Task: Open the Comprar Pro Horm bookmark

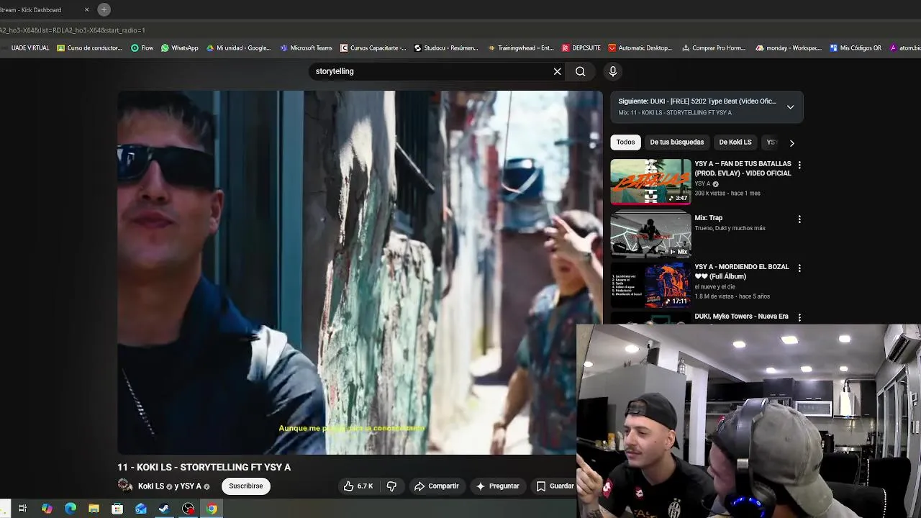Action: click(x=714, y=48)
